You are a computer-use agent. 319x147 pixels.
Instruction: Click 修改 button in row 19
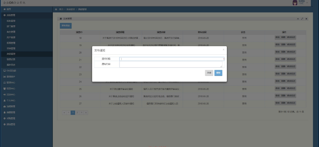277,45
